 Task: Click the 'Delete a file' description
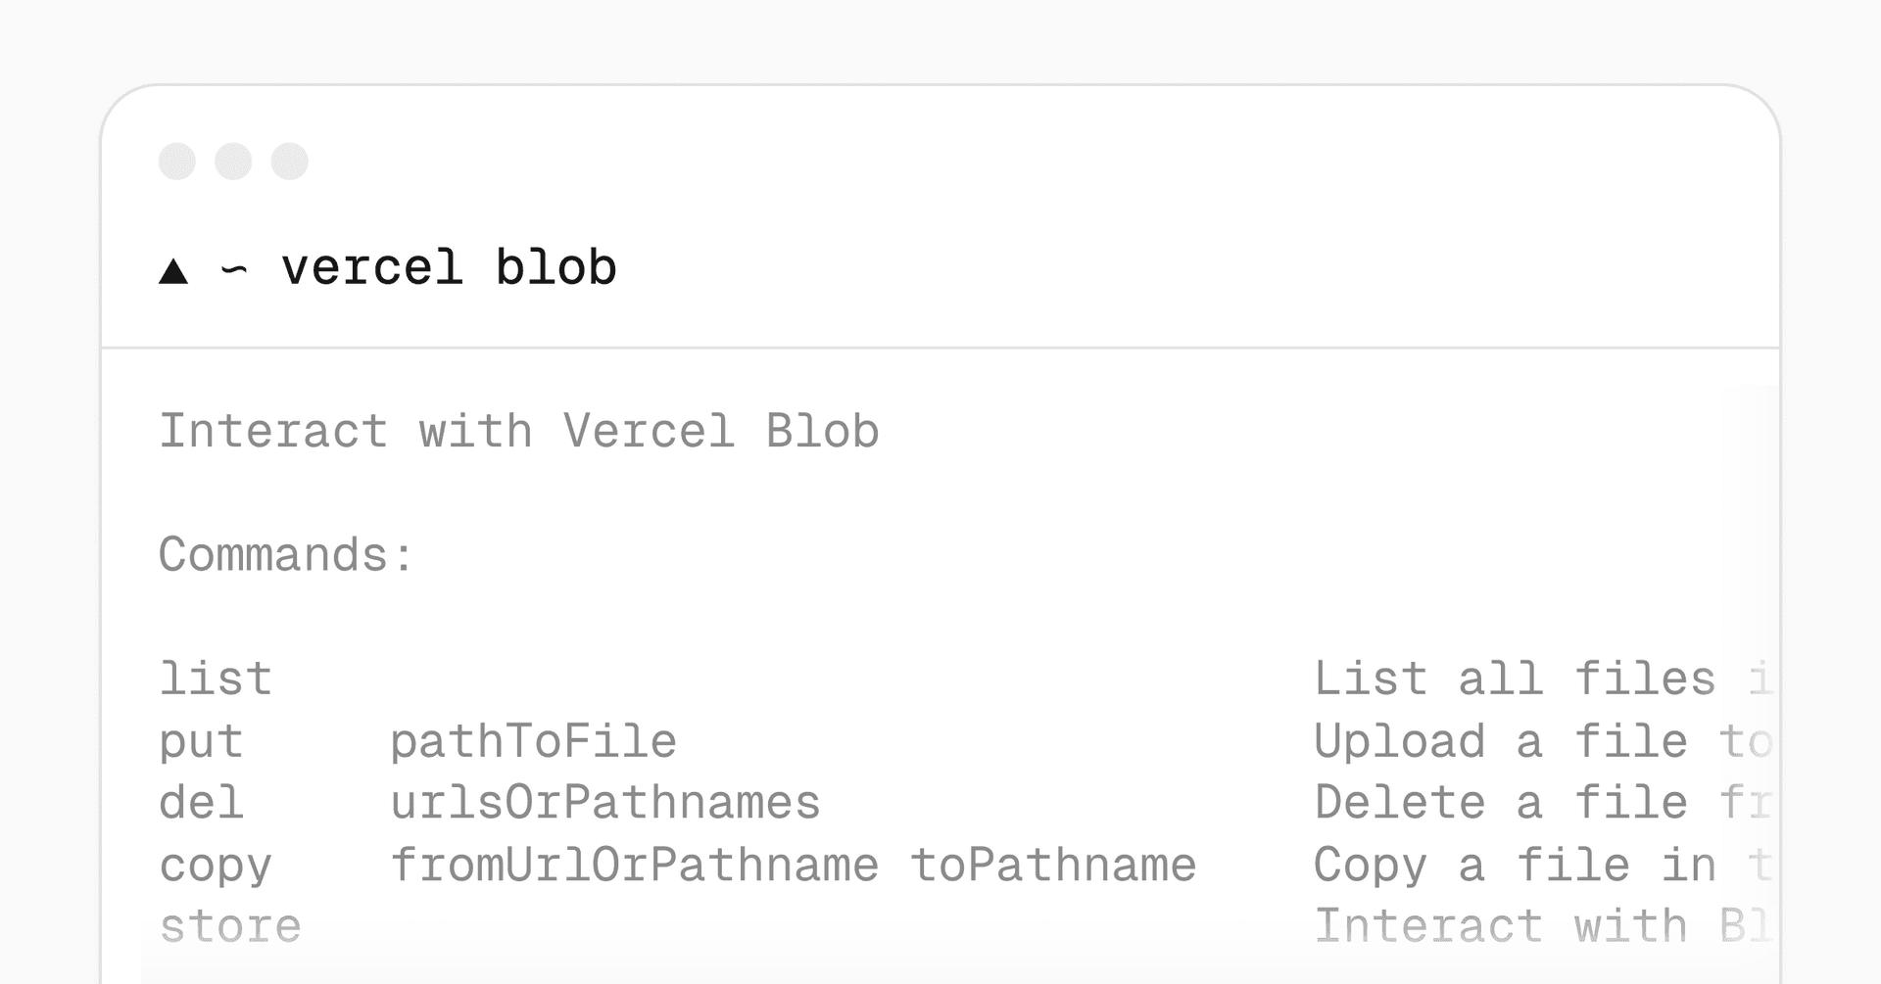coord(1501,803)
